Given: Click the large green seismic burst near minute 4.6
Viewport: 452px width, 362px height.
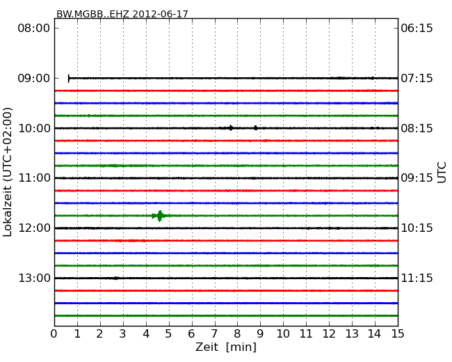Looking at the screenshot, I should (x=160, y=216).
